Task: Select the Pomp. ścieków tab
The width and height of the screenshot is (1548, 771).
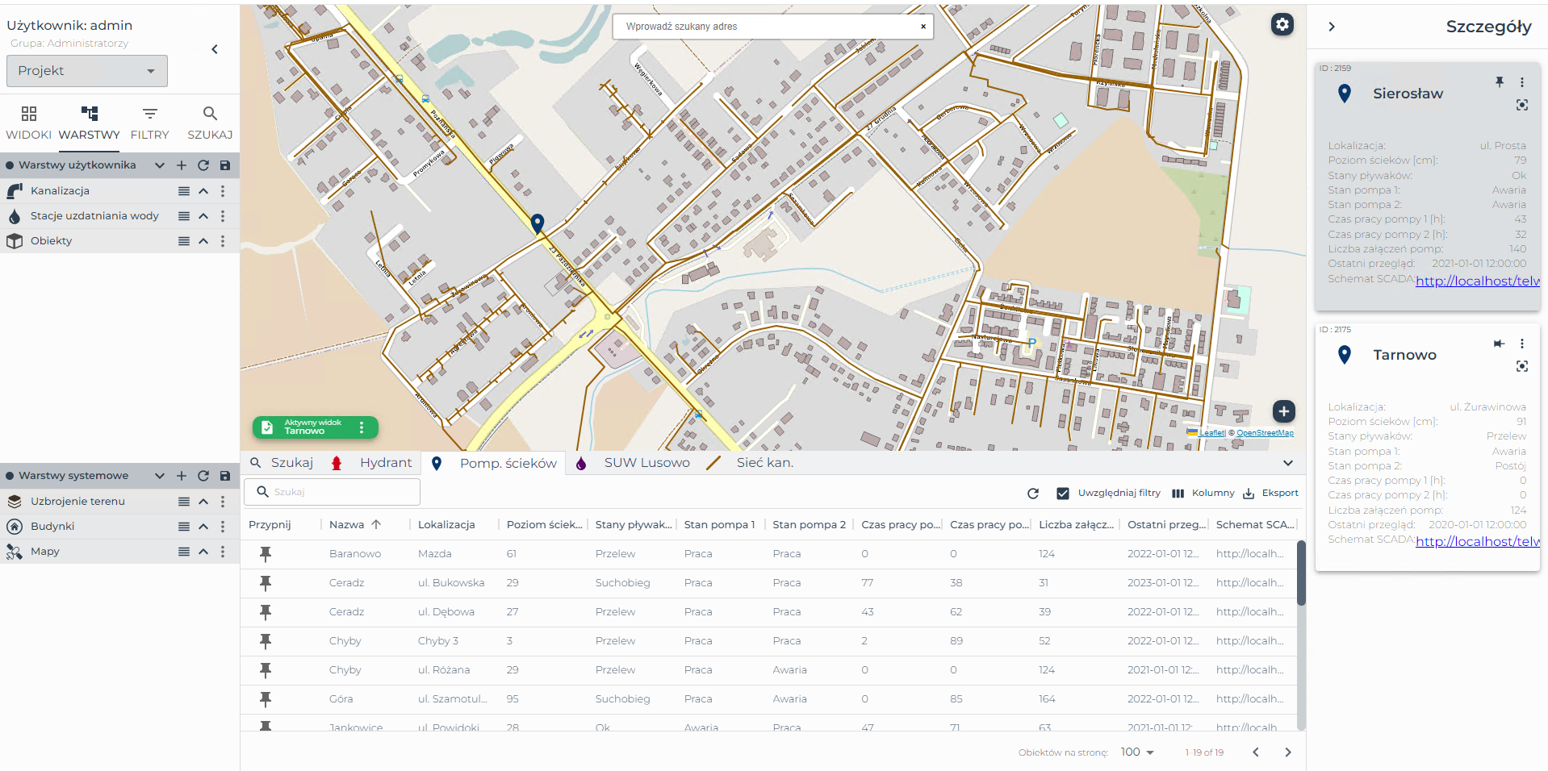Action: [494, 463]
